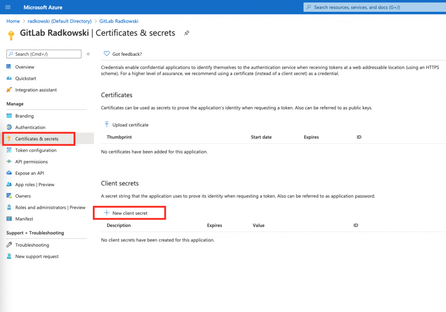Click the Owners icon
Viewport: 446px width, 312px height.
point(9,196)
